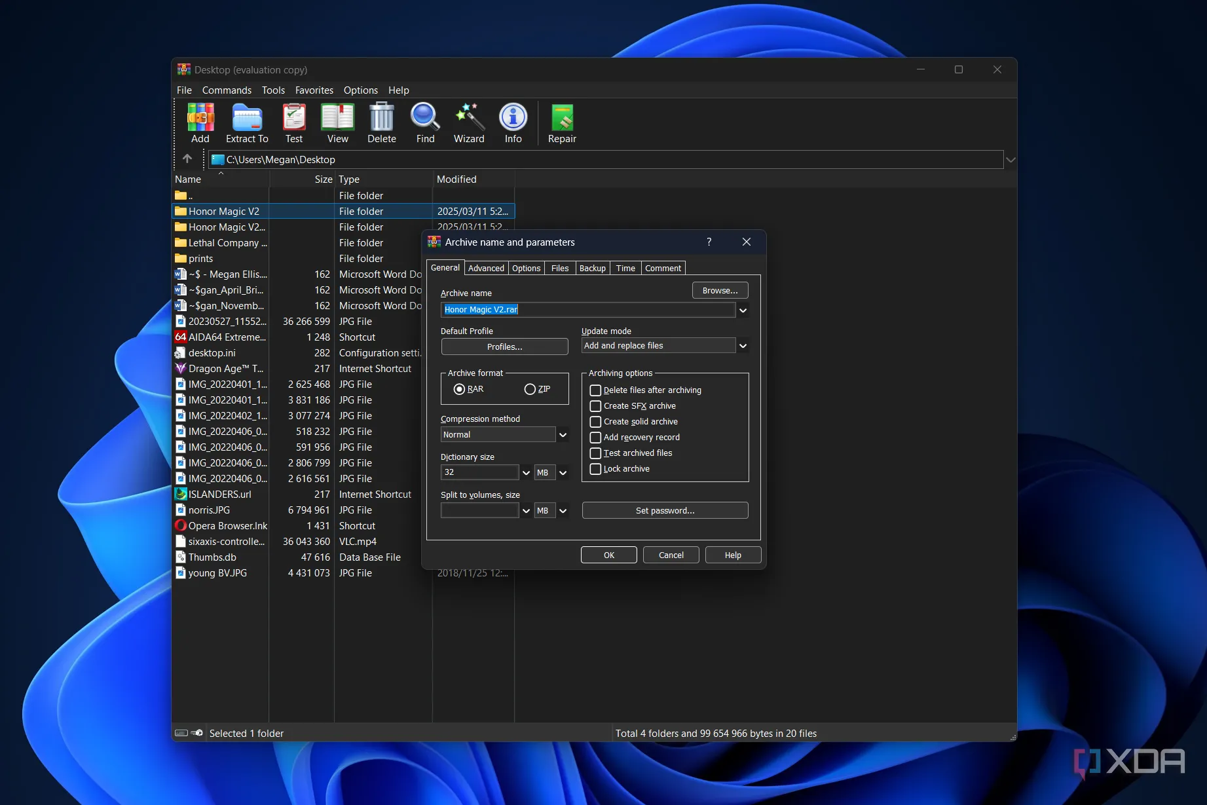Sort file list by Name column
This screenshot has width=1207, height=805.
(220, 179)
